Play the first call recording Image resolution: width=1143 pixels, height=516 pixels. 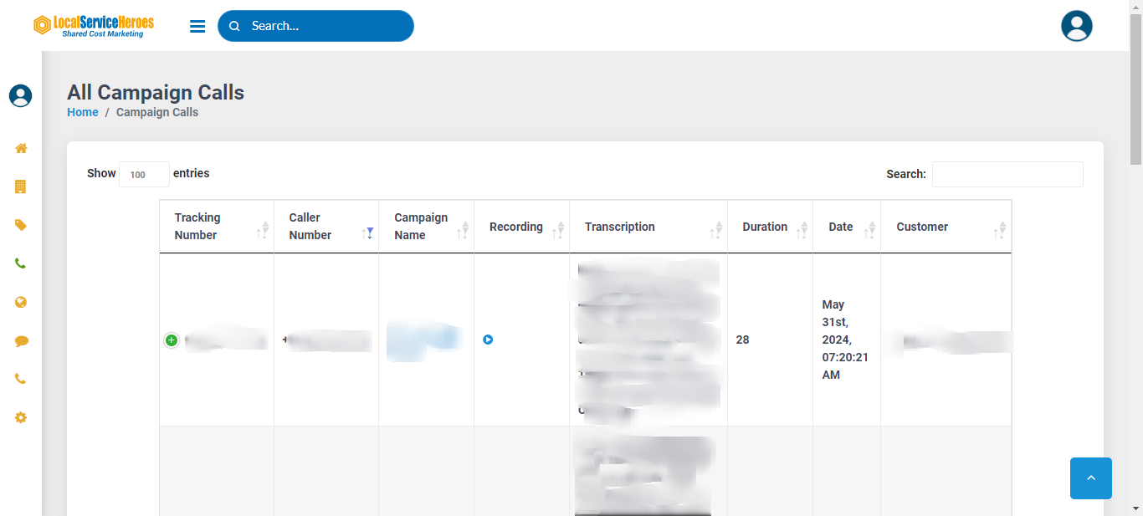488,340
